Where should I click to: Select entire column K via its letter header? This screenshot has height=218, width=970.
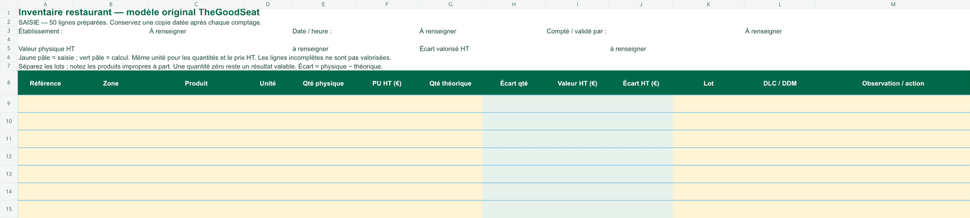click(709, 4)
